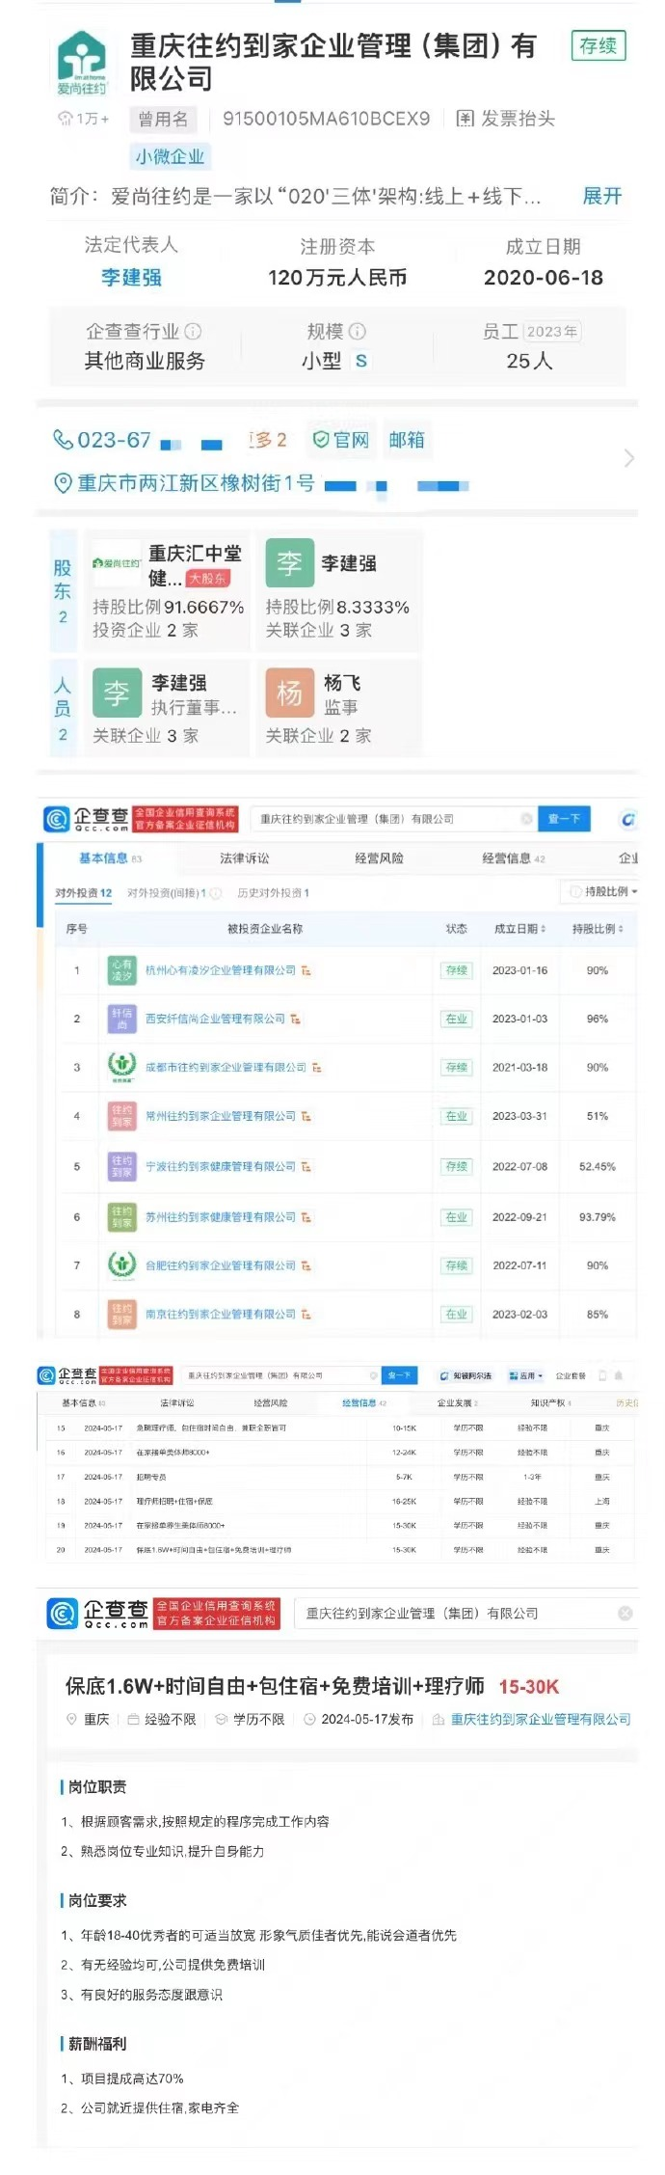Click the 发票抬头 invoice icon
Viewport: 665px width, 2175px height.
coord(465,119)
